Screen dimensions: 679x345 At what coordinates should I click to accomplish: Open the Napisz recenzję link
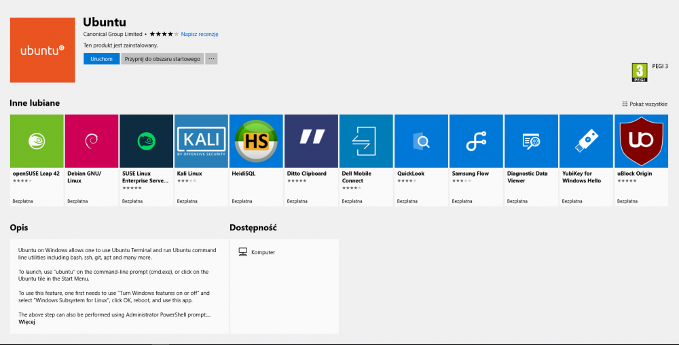pyautogui.click(x=200, y=34)
